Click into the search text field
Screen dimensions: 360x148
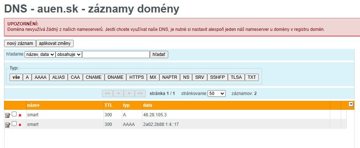coord(116,54)
